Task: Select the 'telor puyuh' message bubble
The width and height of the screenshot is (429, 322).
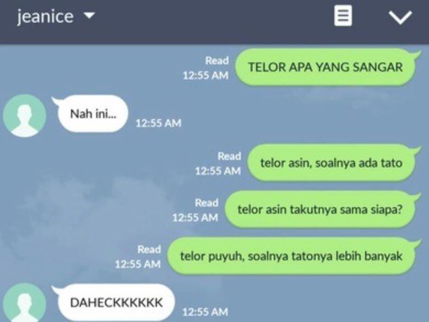Action: tap(291, 256)
